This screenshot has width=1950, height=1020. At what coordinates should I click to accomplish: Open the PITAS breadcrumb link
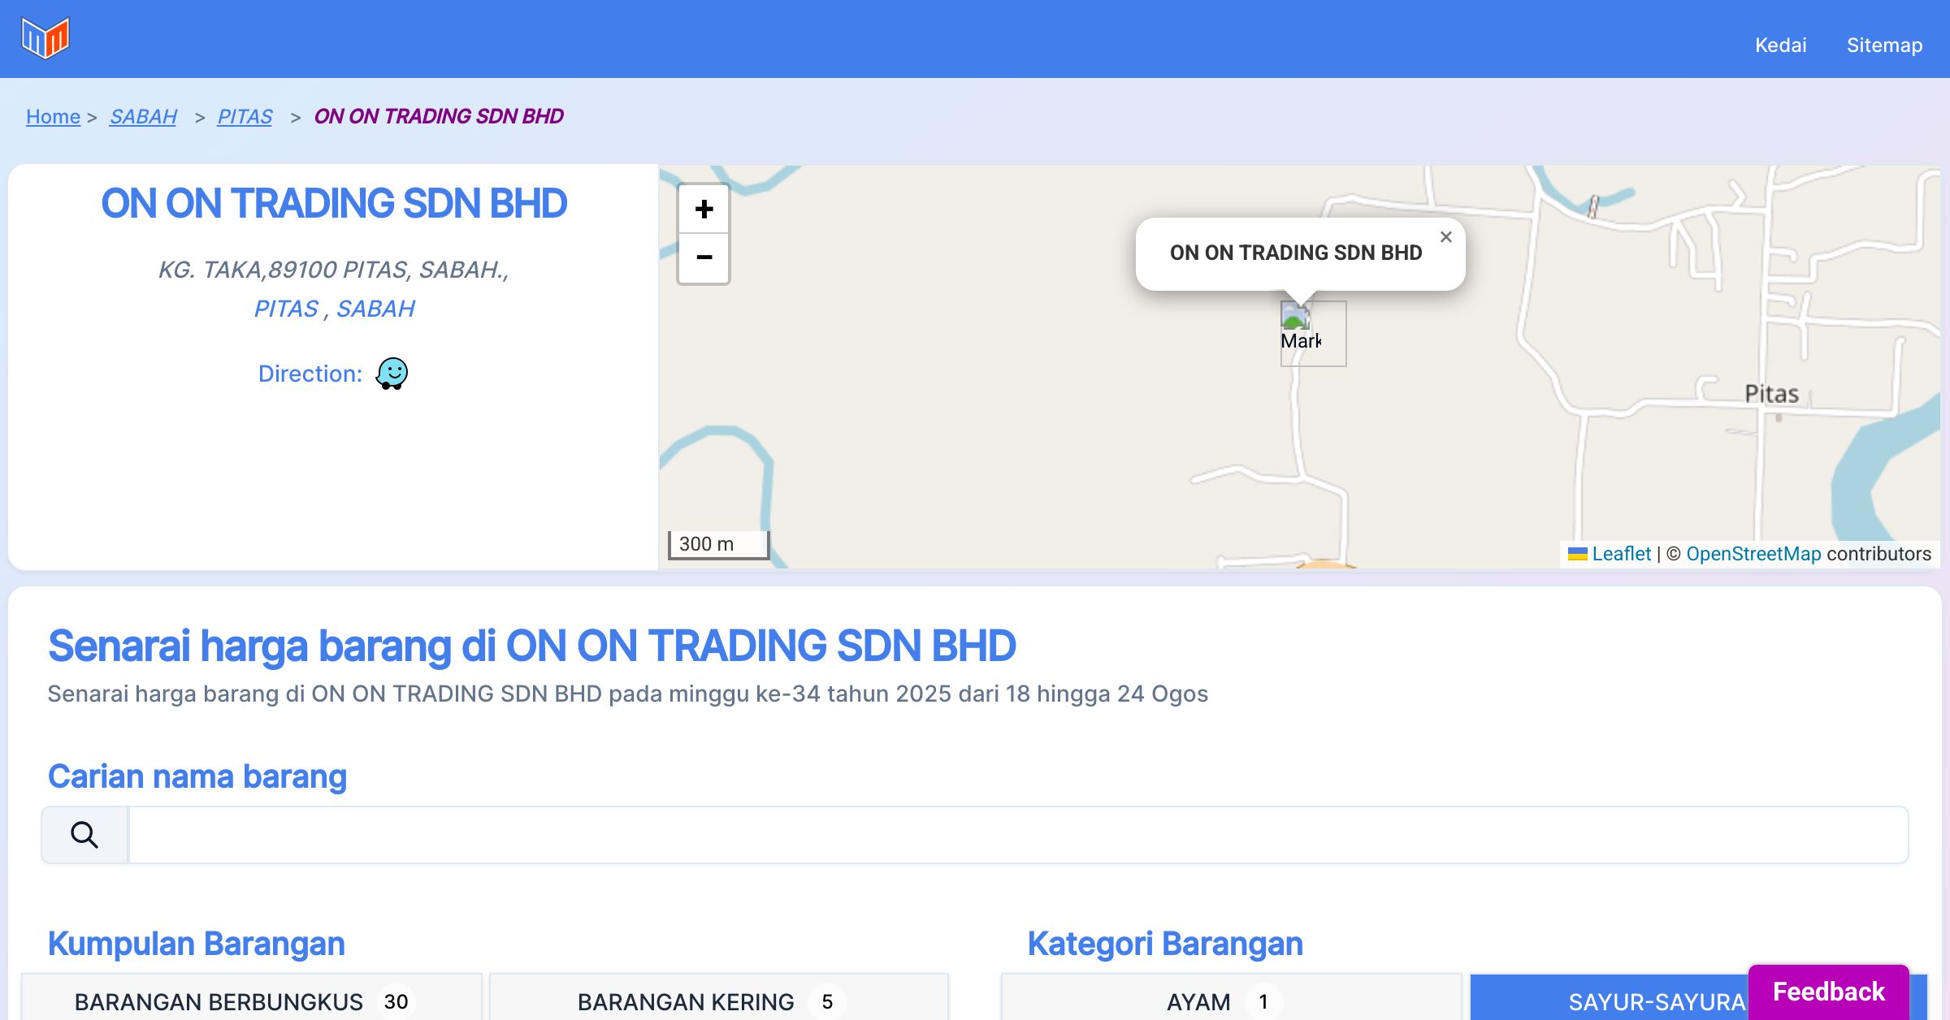pos(245,117)
